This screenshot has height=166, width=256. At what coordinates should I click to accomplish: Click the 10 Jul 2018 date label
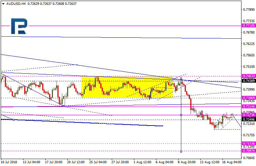click(9, 162)
